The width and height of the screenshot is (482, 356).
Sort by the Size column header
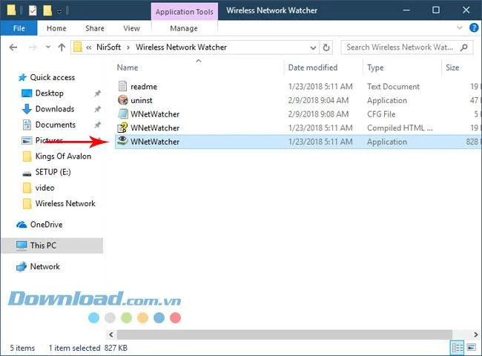pyautogui.click(x=452, y=67)
